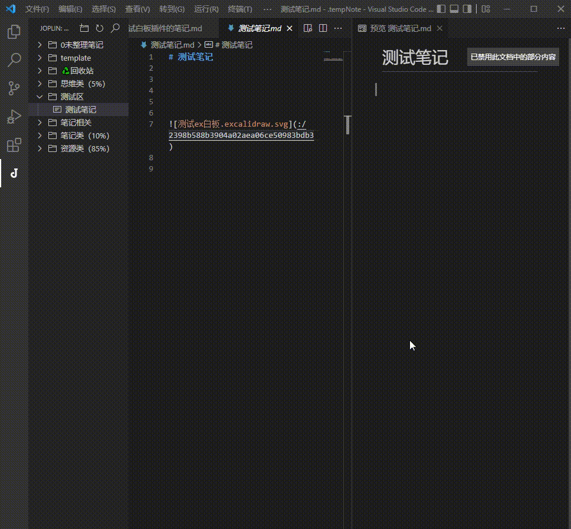Open the 选择(S) menu
The height and width of the screenshot is (529, 571).
pyautogui.click(x=104, y=9)
